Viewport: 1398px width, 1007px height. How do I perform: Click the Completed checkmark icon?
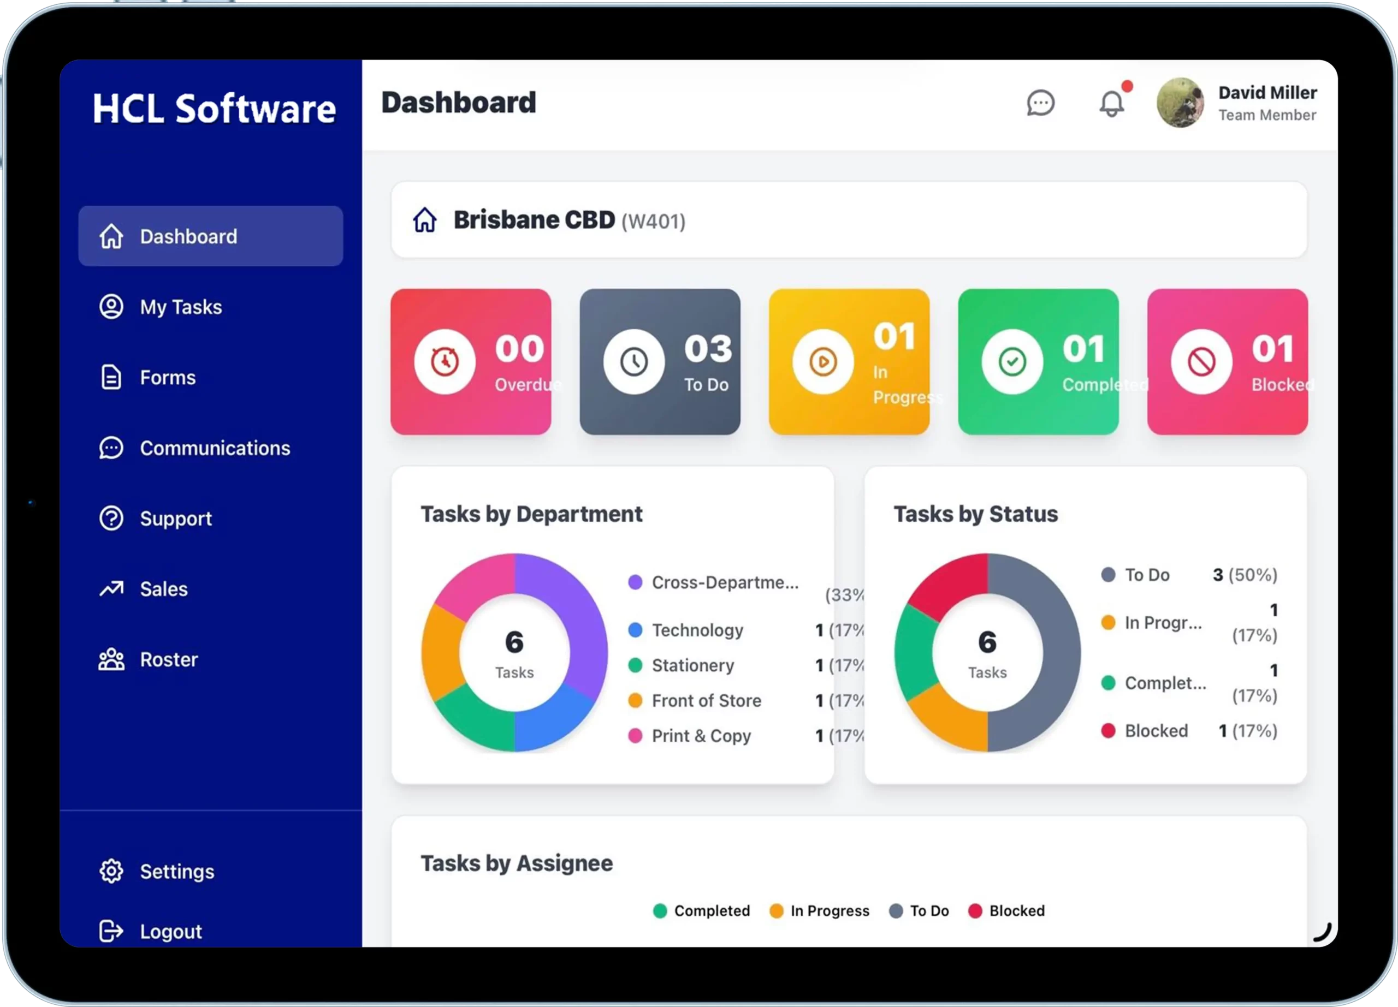click(1012, 361)
